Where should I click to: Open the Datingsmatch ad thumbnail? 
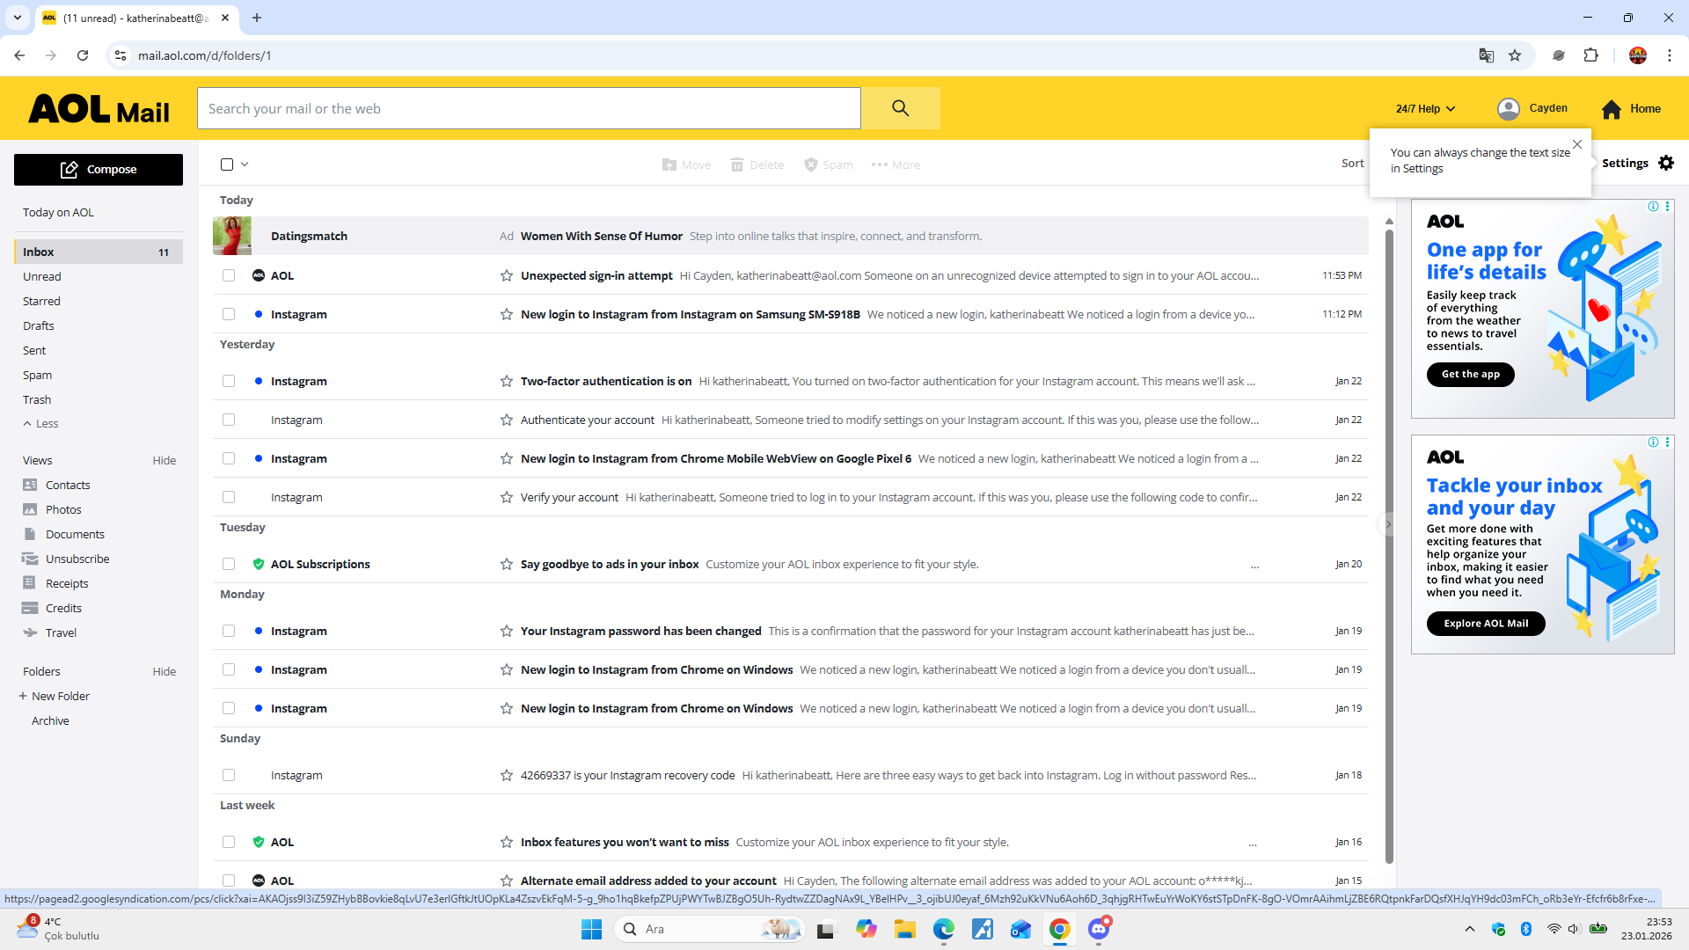pyautogui.click(x=232, y=236)
